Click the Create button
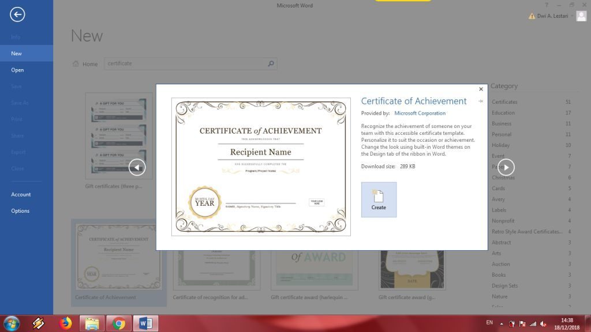This screenshot has width=591, height=332. (x=379, y=199)
